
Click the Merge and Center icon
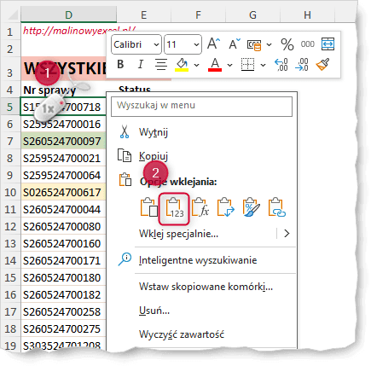click(328, 44)
